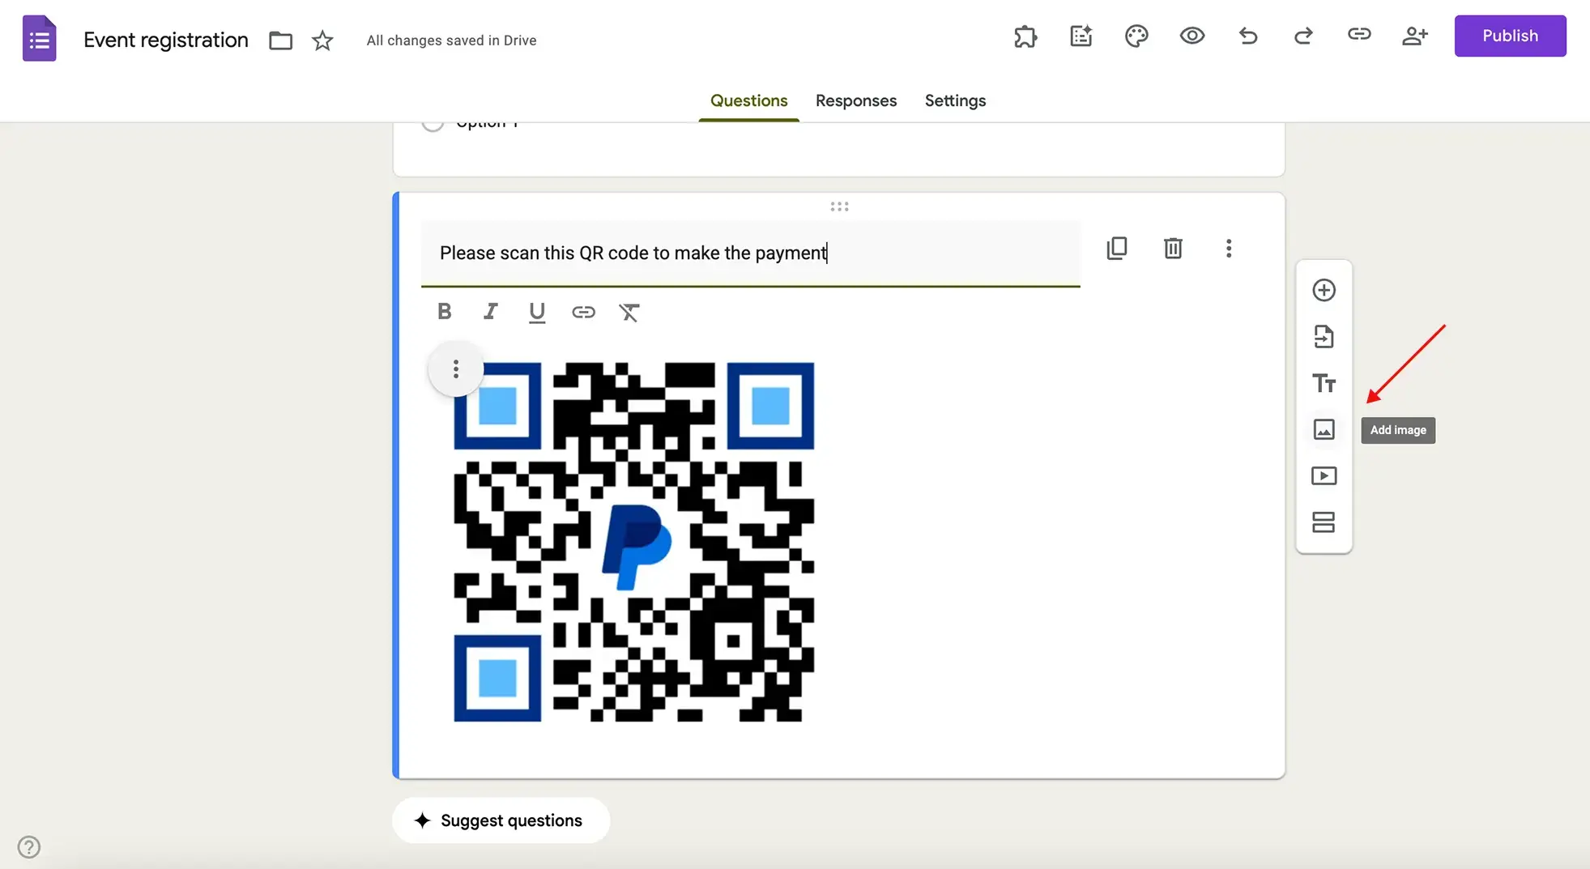
Task: Open the Settings tab
Action: [955, 100]
